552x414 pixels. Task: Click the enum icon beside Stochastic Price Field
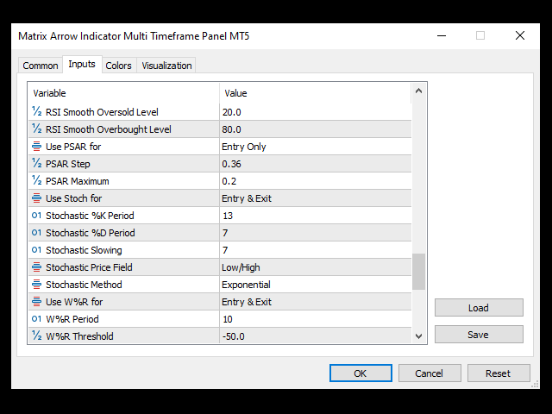point(37,267)
